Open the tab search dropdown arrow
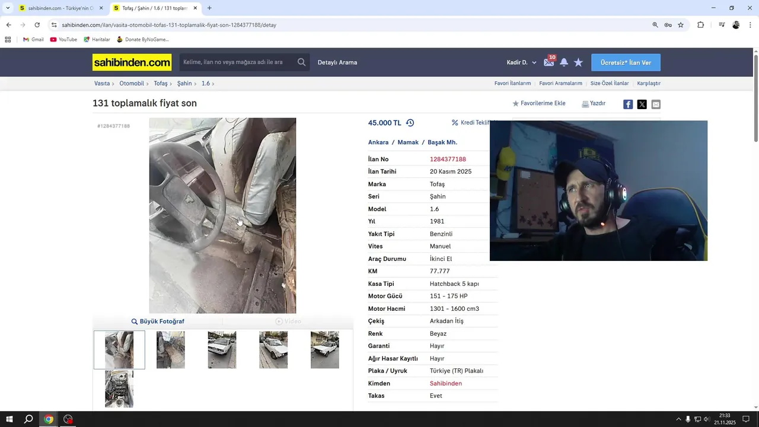The height and width of the screenshot is (427, 759). click(8, 8)
